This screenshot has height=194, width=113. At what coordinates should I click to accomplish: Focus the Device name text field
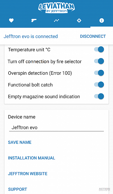(x=56, y=127)
